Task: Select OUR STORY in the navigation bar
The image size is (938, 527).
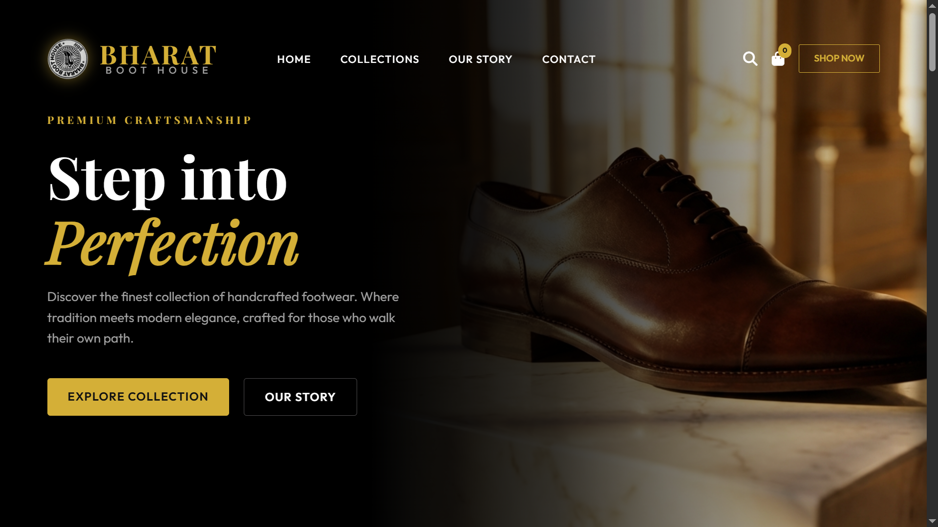Action: tap(480, 59)
